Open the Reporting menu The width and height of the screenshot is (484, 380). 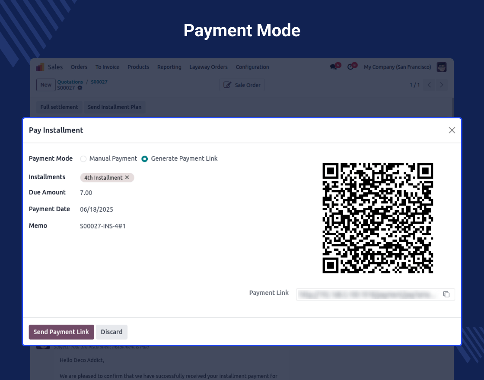169,67
